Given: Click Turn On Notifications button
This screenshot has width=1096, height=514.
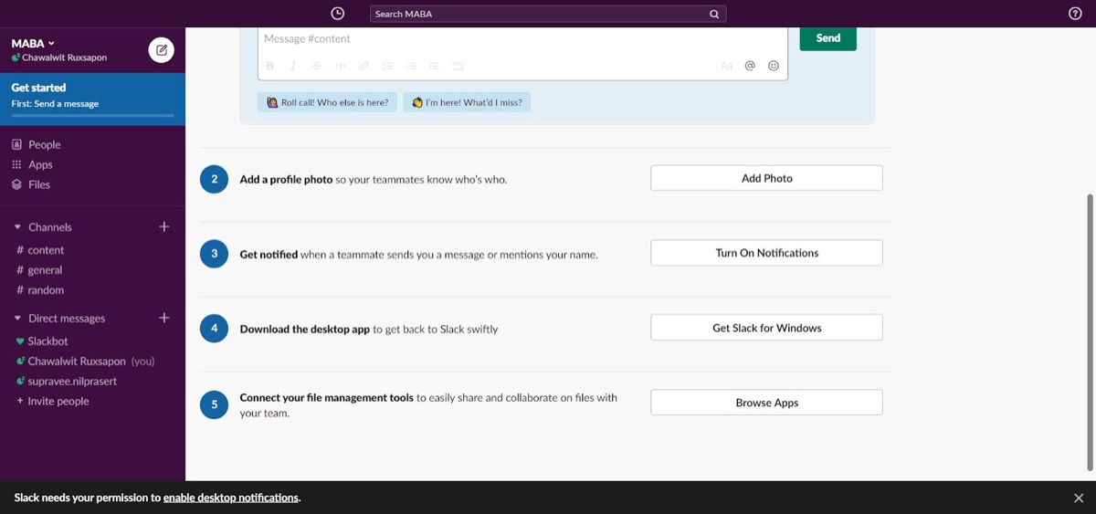Looking at the screenshot, I should pos(766,253).
